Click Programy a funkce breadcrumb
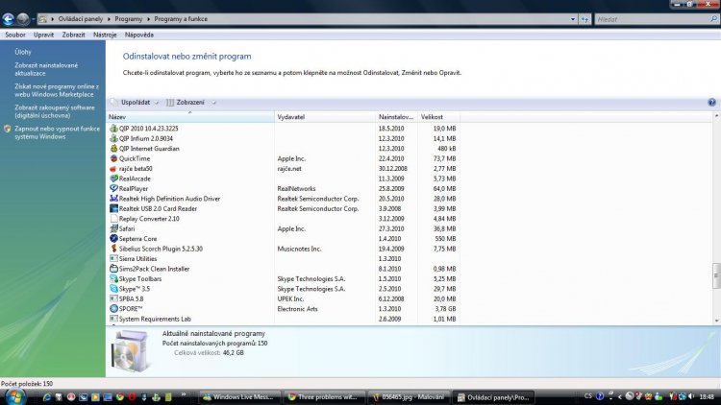721x405 pixels. 181,19
